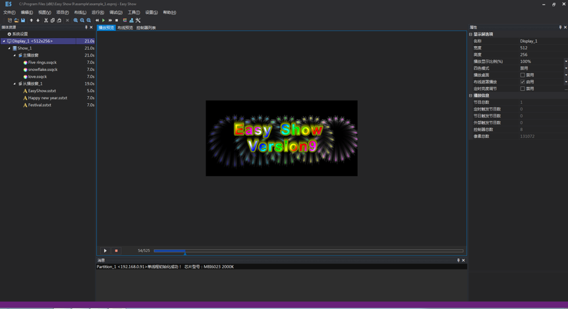Image resolution: width=568 pixels, height=309 pixels.
Task: Close the 媒体资源 panel
Action: coord(92,27)
